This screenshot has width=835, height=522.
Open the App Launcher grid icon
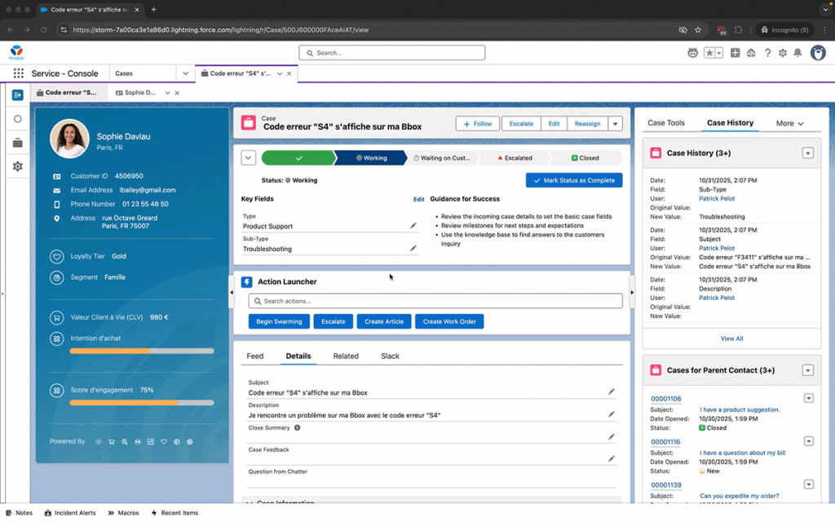(x=18, y=73)
